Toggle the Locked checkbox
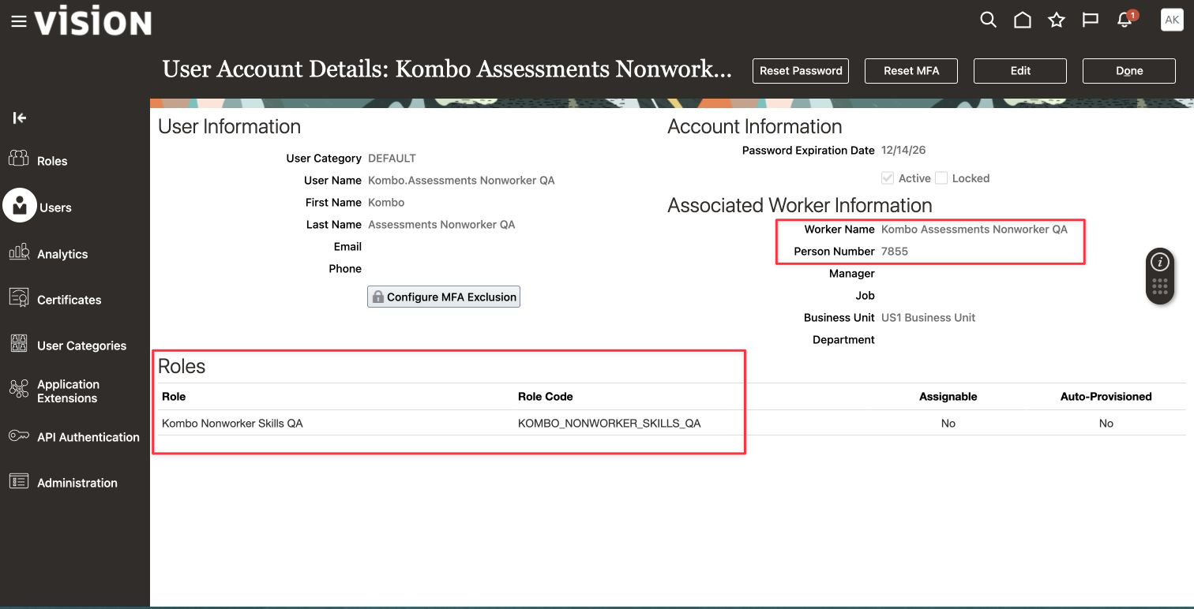This screenshot has width=1194, height=609. (x=941, y=178)
